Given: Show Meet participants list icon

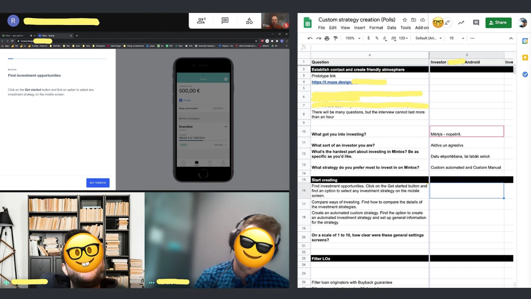Looking at the screenshot, I should point(201,20).
